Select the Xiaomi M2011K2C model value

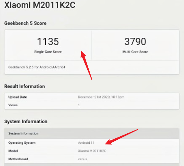click(x=92, y=151)
